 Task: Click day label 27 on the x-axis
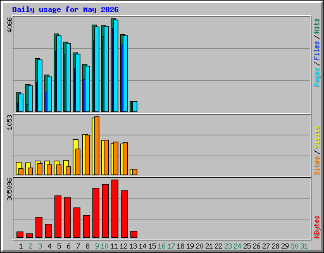tap(266, 246)
